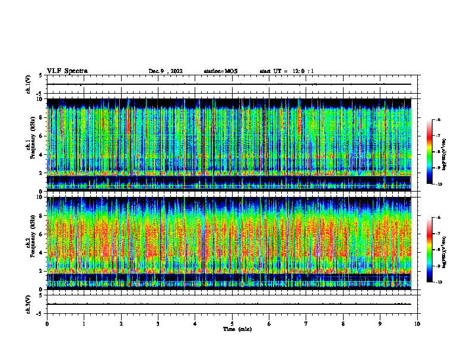
Task: Click the "5" tick on ch.3(V) axis
Action: point(41,295)
